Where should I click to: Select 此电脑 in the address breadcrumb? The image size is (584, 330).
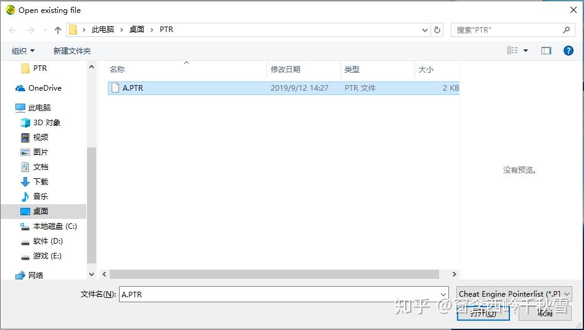point(103,30)
